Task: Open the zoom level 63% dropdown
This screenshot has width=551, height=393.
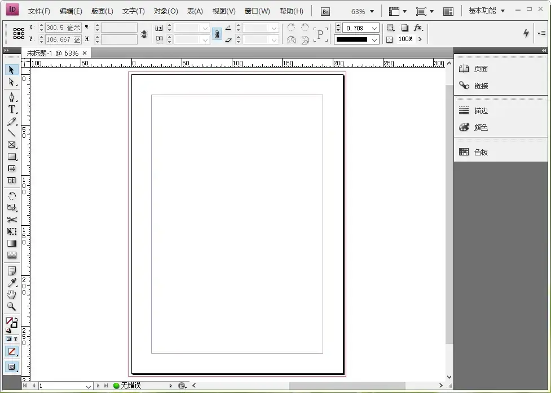Action: point(372,12)
